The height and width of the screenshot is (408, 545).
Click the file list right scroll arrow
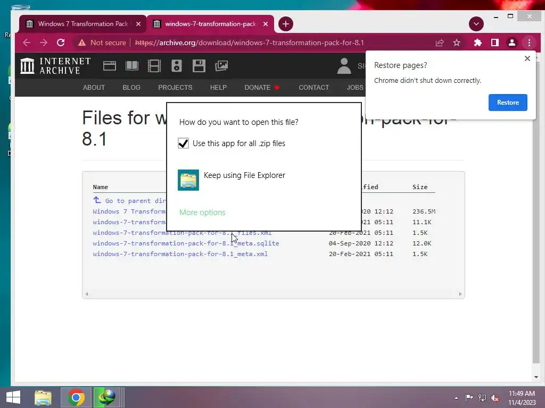(460, 294)
